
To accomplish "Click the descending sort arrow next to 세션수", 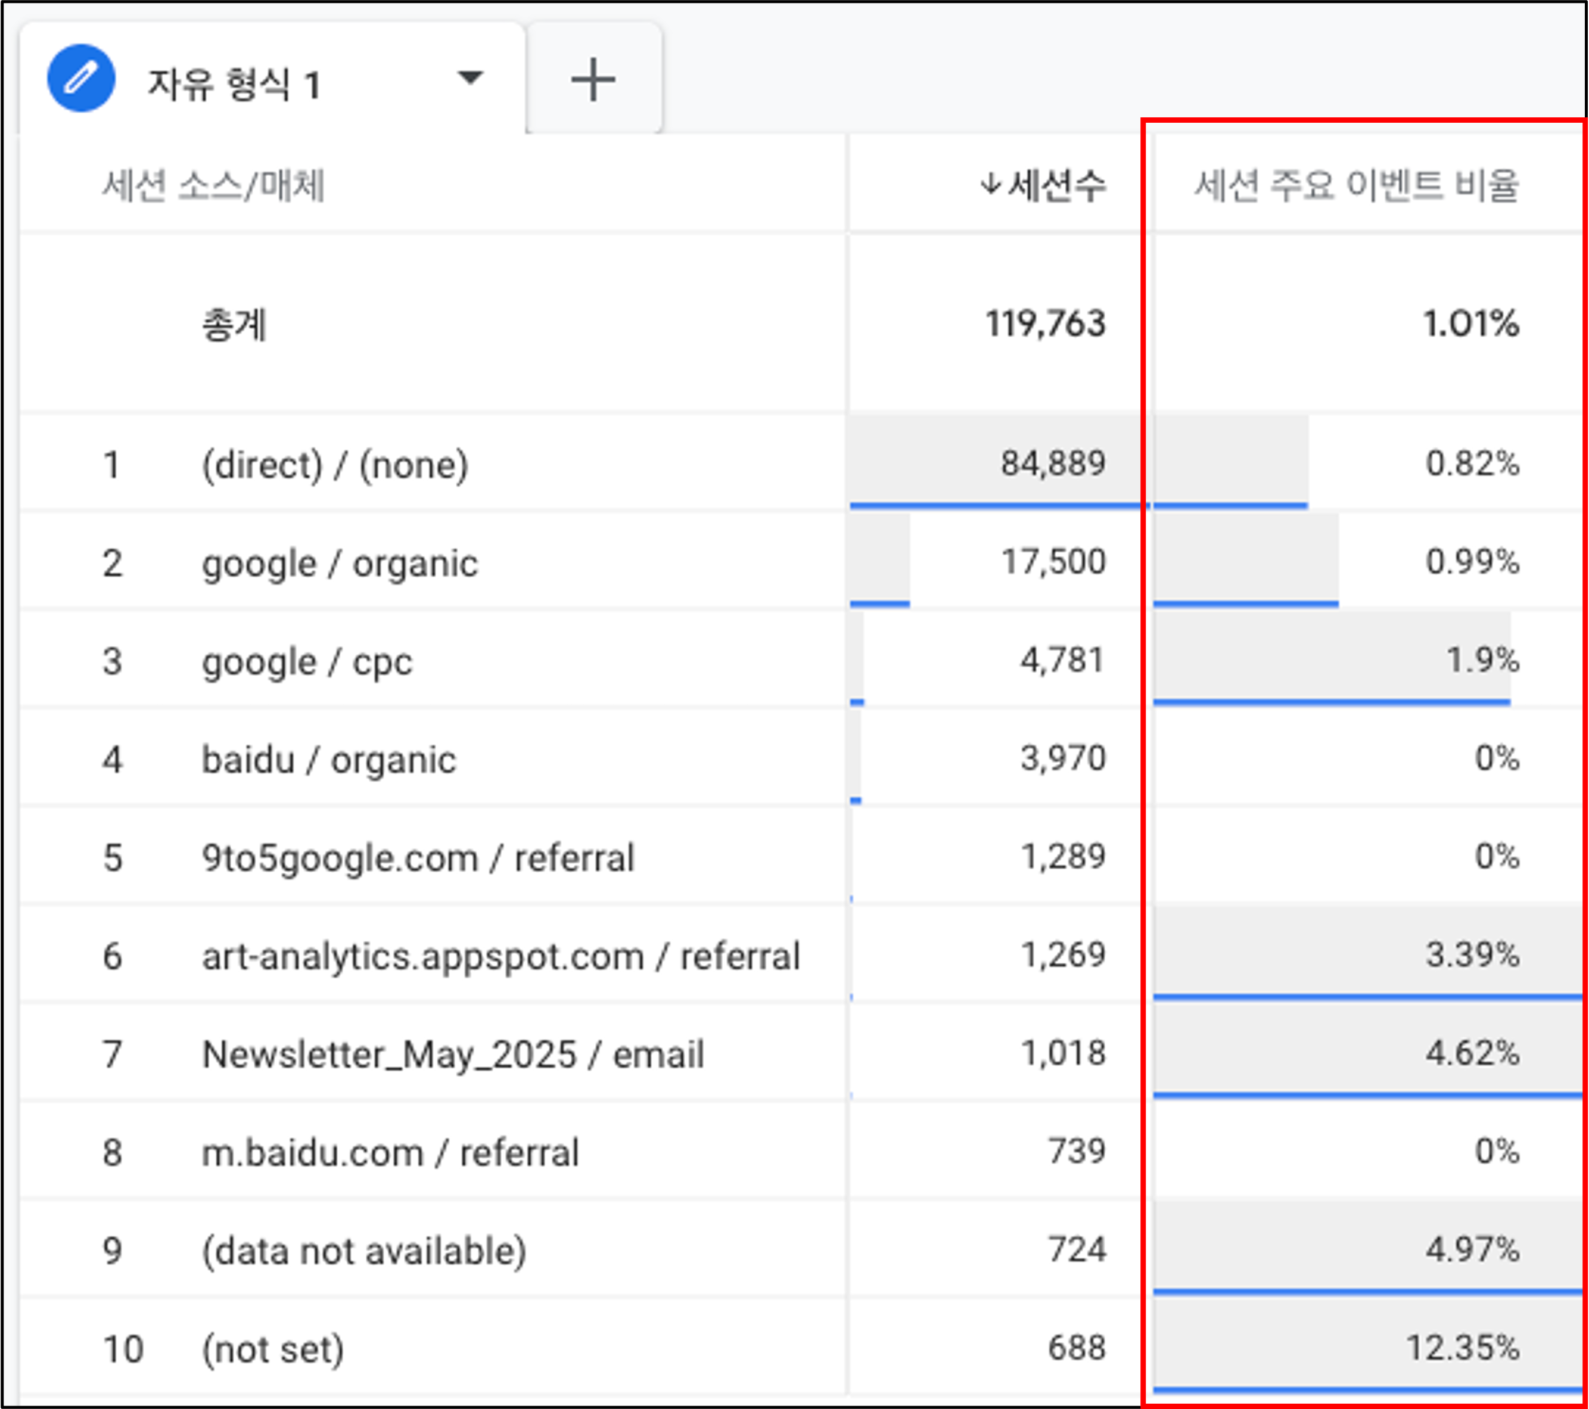I will tap(990, 185).
